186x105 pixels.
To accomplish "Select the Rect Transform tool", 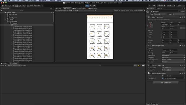I will (17, 6).
